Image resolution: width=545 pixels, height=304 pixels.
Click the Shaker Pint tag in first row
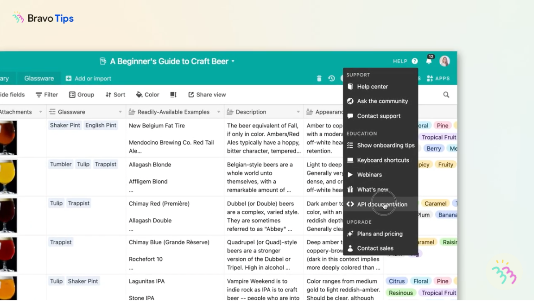point(65,126)
